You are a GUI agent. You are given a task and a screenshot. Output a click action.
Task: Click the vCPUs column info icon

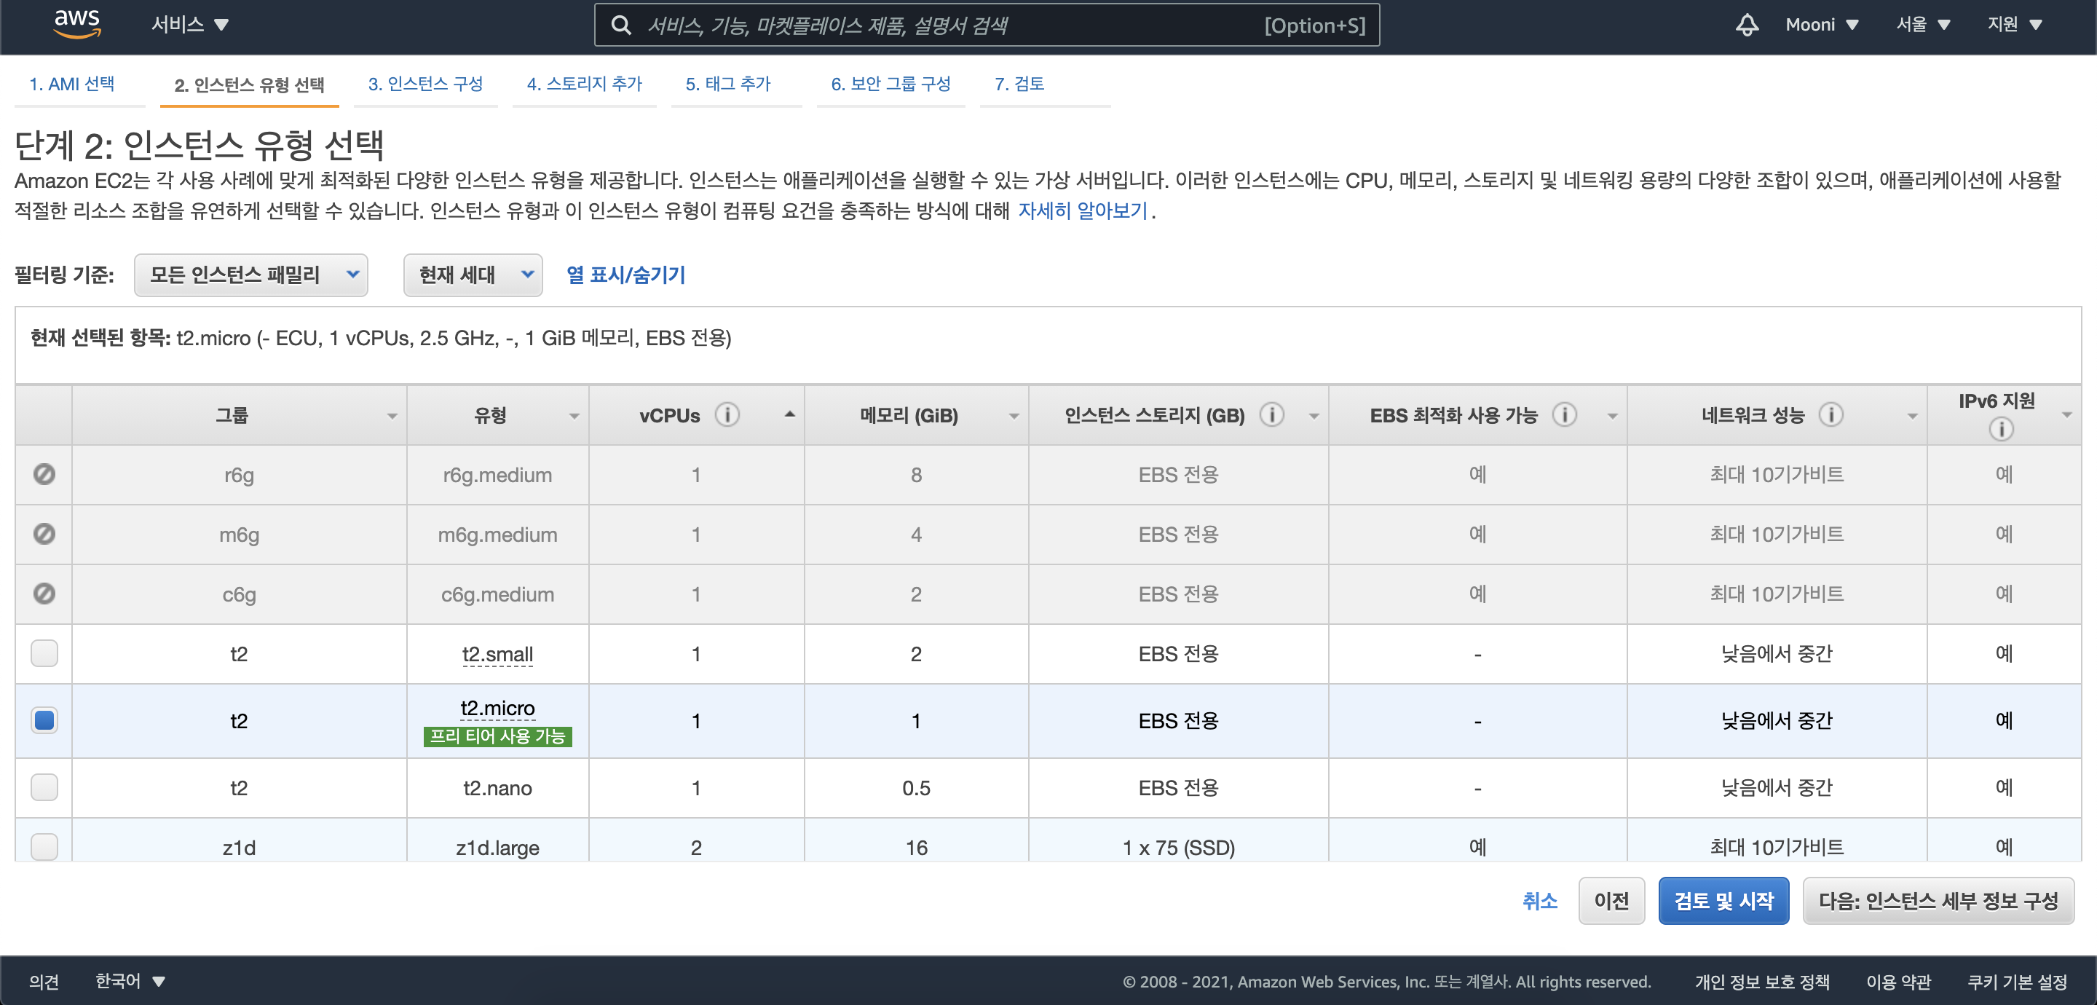coord(727,414)
